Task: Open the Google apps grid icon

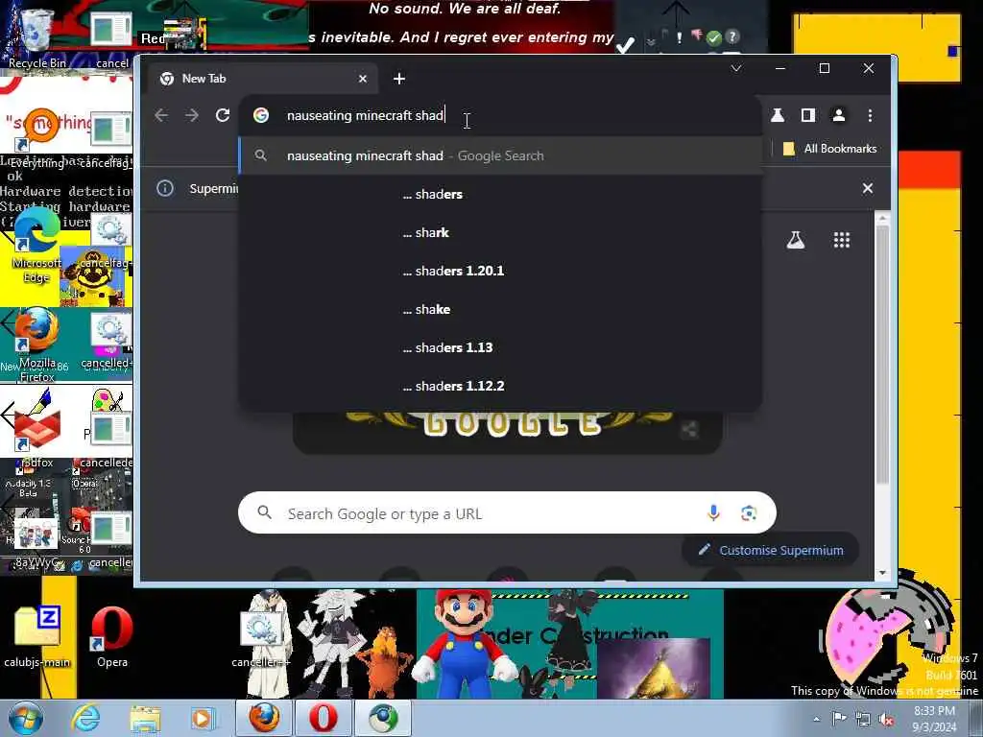Action: click(841, 240)
